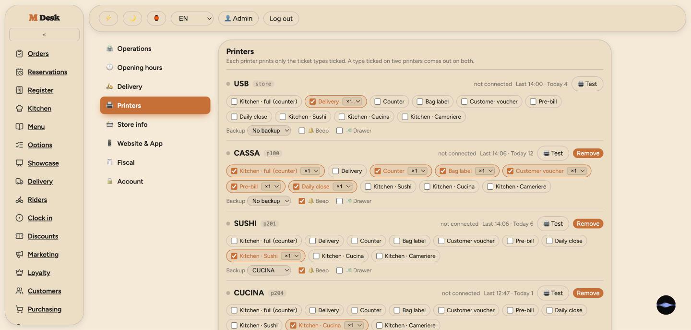Run Test print on SUSHI printer
The image size is (691, 330).
coord(553,224)
